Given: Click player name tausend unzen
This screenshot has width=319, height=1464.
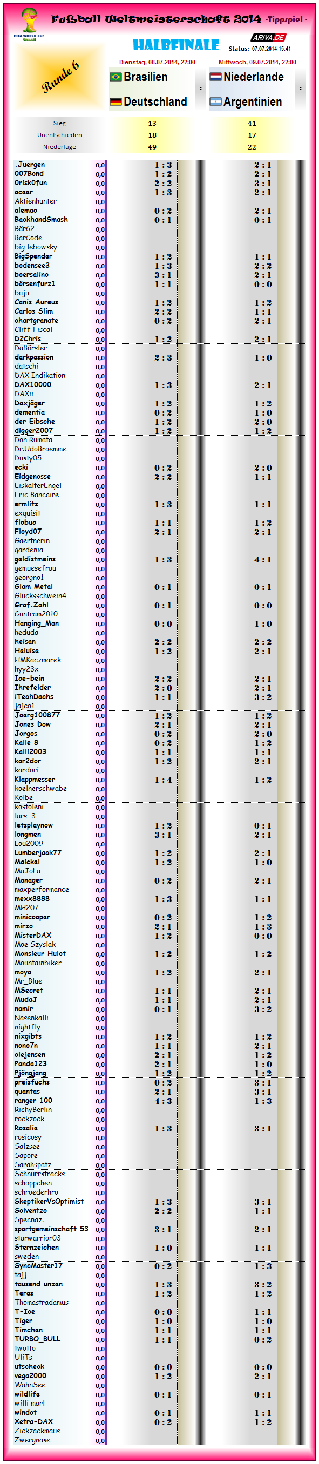Looking at the screenshot, I should pos(39,1284).
